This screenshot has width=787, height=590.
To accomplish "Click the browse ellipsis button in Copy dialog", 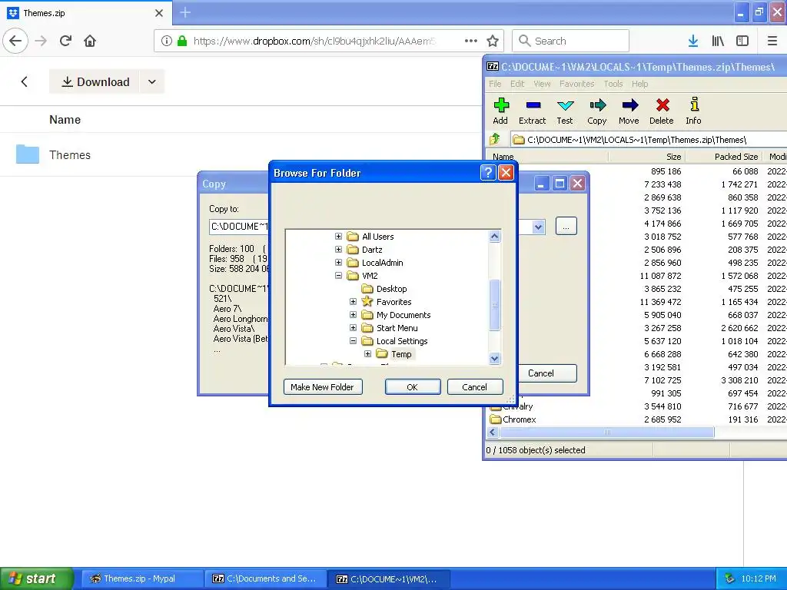I will tap(566, 227).
